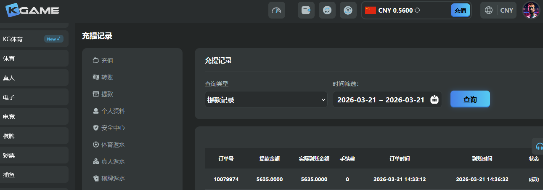This screenshot has width=543, height=190.
Task: Open 转账 in the account menu
Action: (107, 78)
